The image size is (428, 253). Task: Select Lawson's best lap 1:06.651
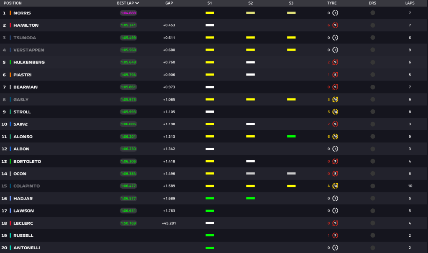(x=128, y=210)
